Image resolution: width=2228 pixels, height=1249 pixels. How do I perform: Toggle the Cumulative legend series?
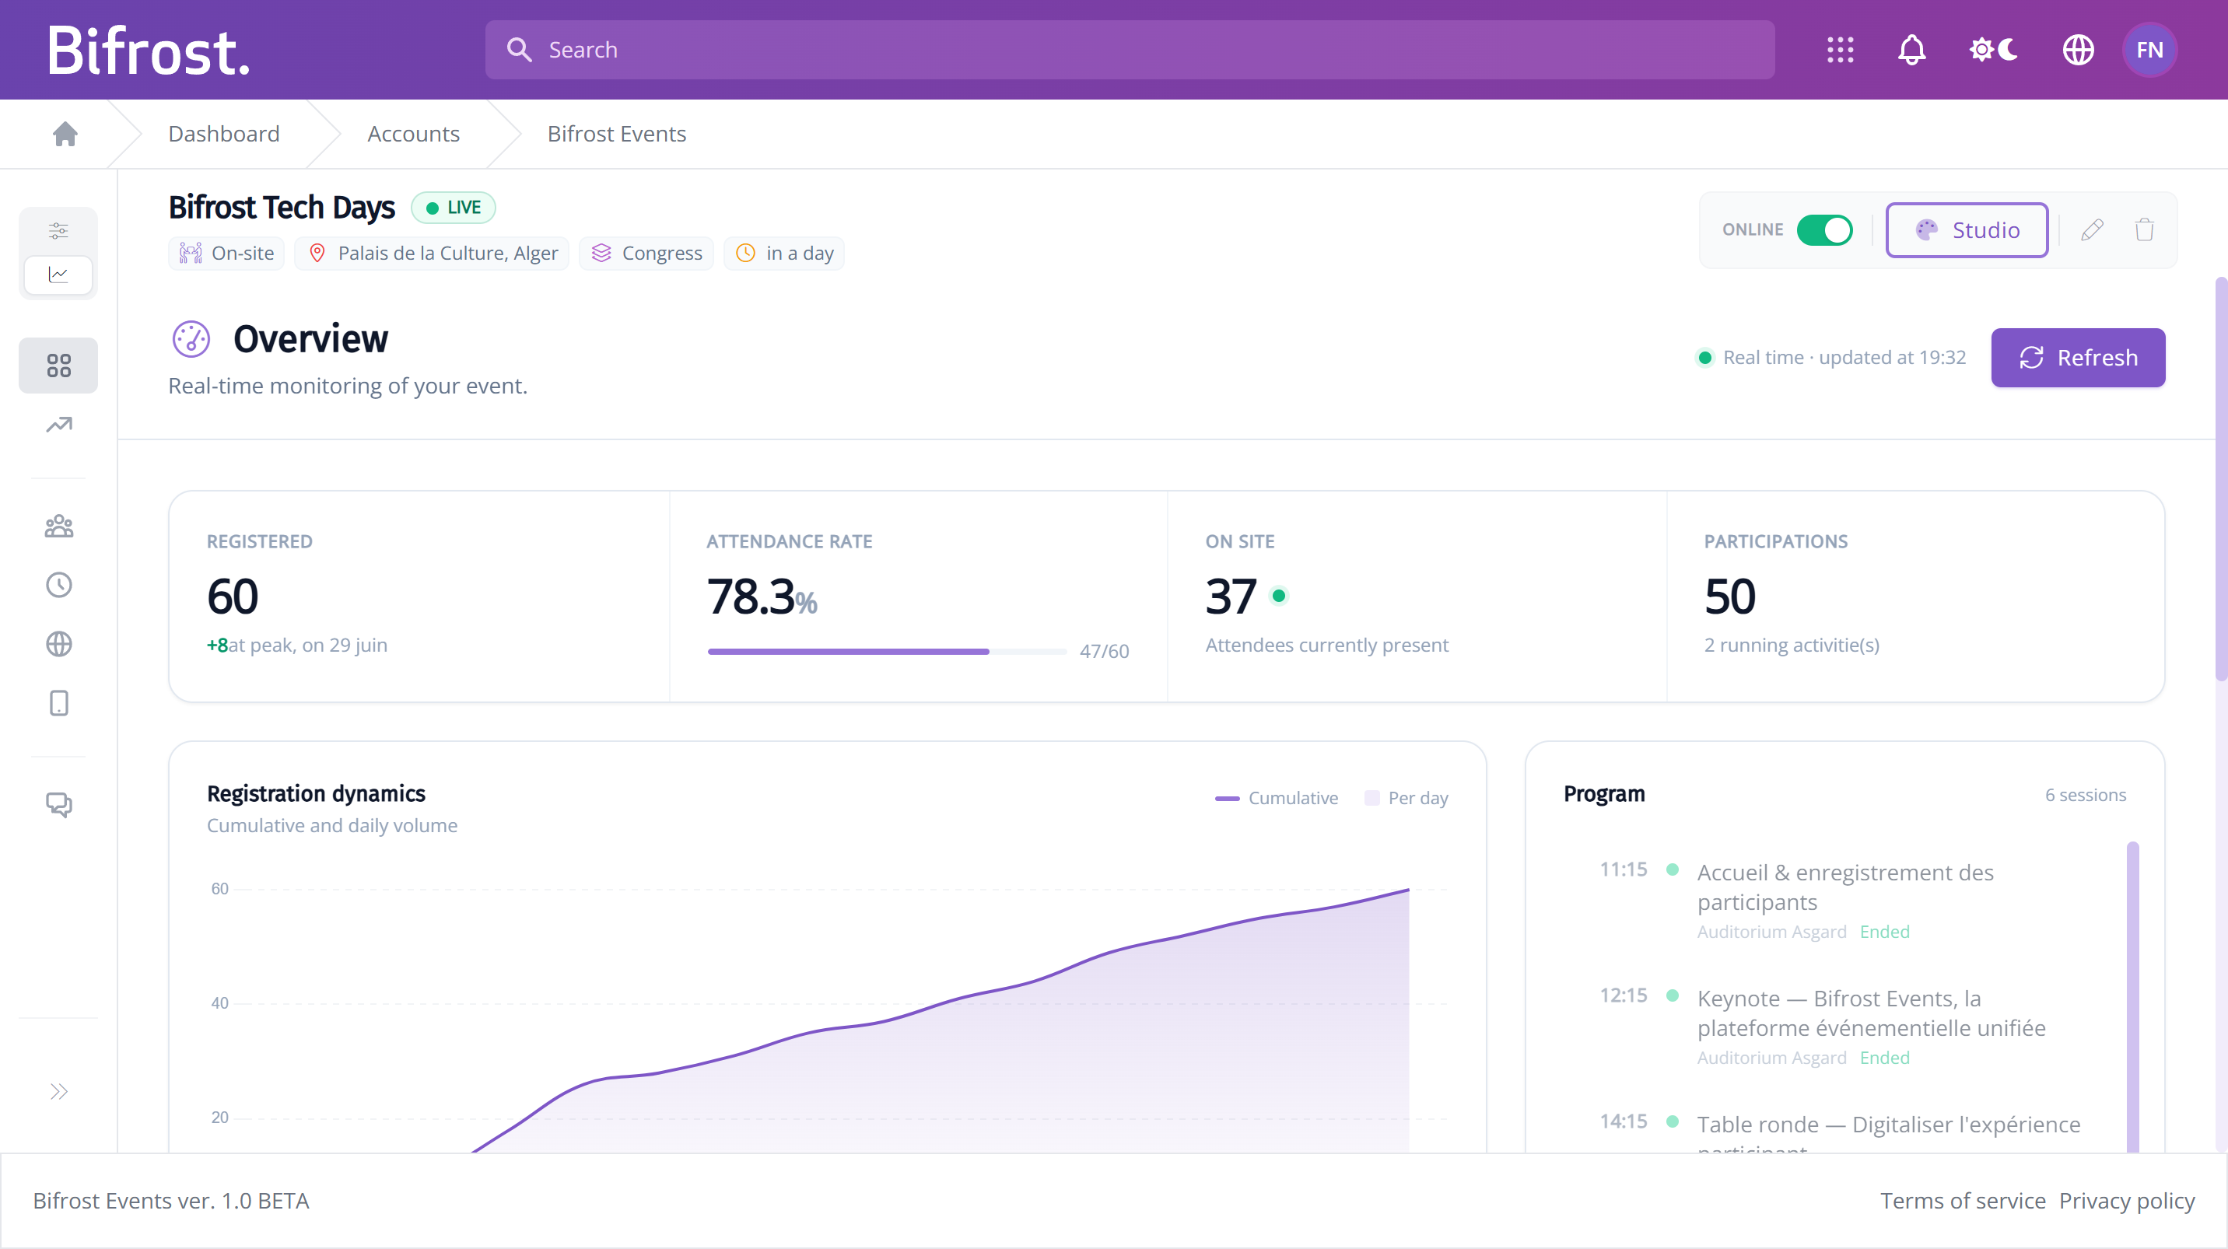pos(1277,798)
